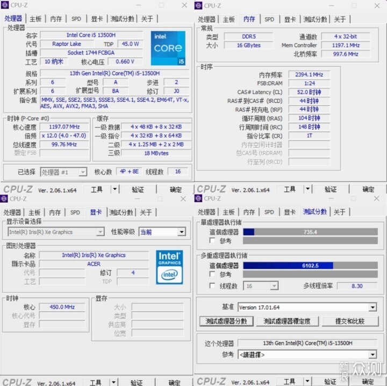Click the 測試處理器穩定度 button

coord(287,321)
